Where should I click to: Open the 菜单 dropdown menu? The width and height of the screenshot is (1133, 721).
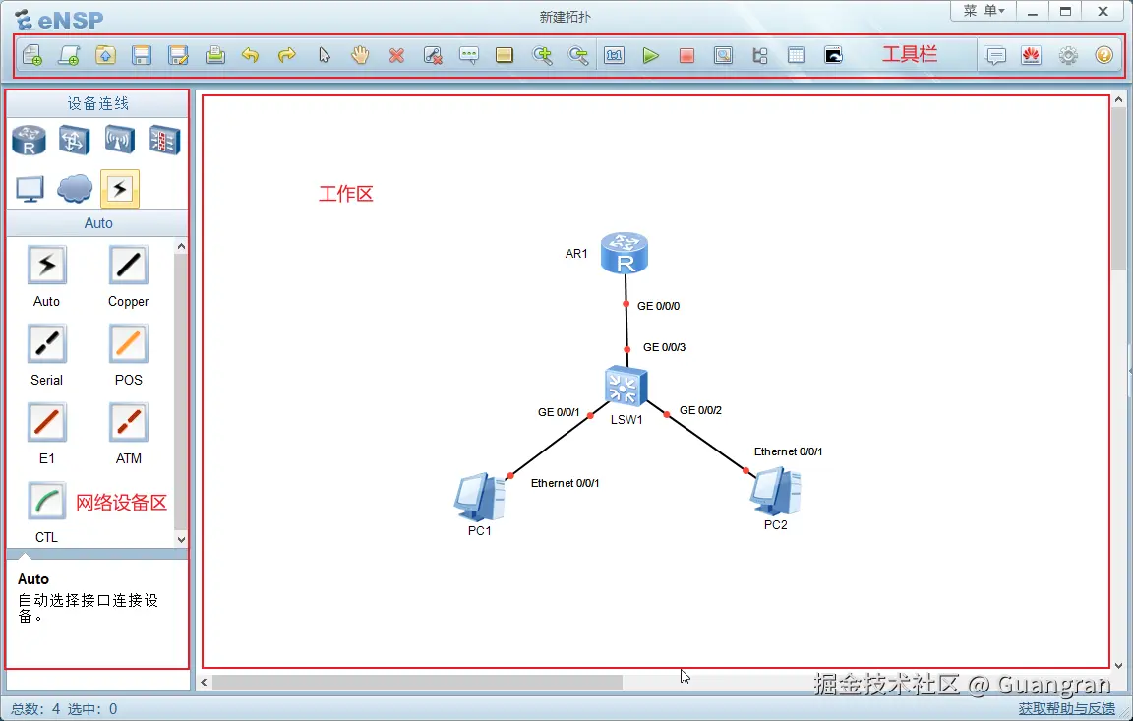(984, 11)
